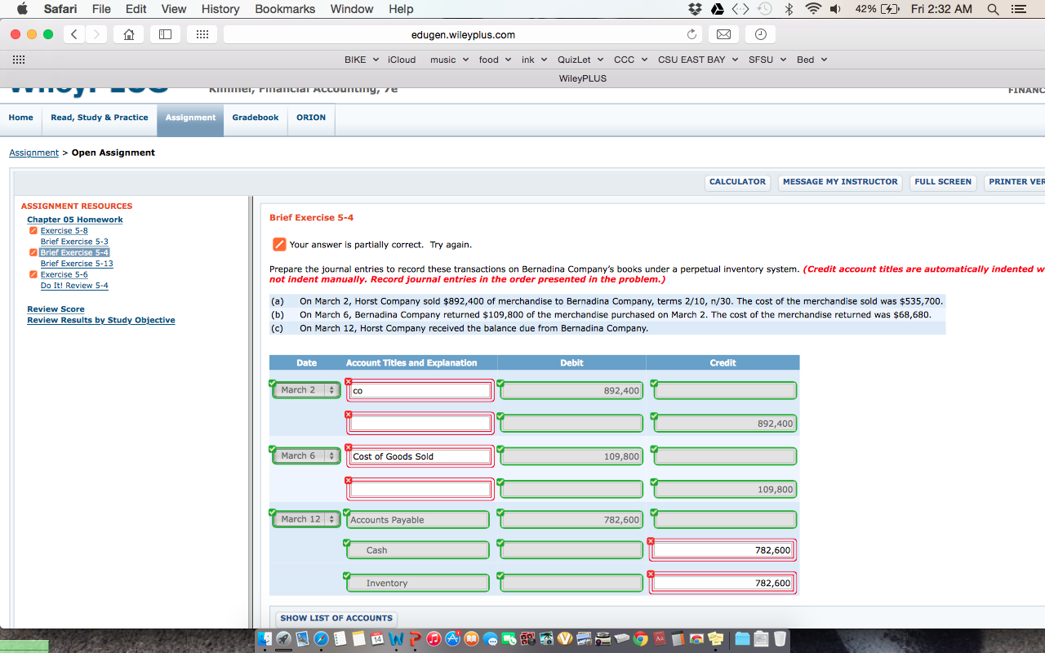Open the History menu
The height and width of the screenshot is (653, 1045).
[x=220, y=9]
